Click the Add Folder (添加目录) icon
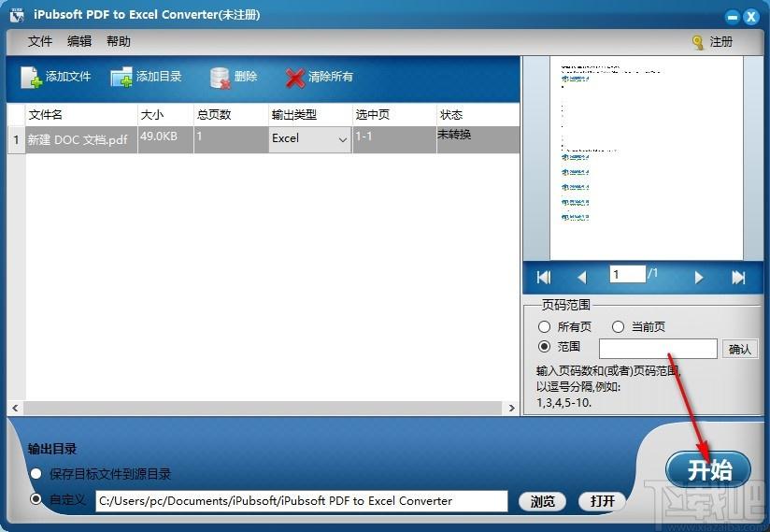The height and width of the screenshot is (532, 770). tap(121, 77)
